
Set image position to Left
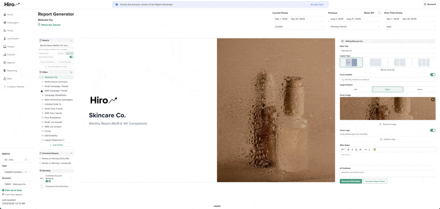[x=355, y=90]
